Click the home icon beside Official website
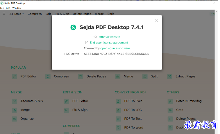The image size is (220, 134). pyautogui.click(x=95, y=37)
